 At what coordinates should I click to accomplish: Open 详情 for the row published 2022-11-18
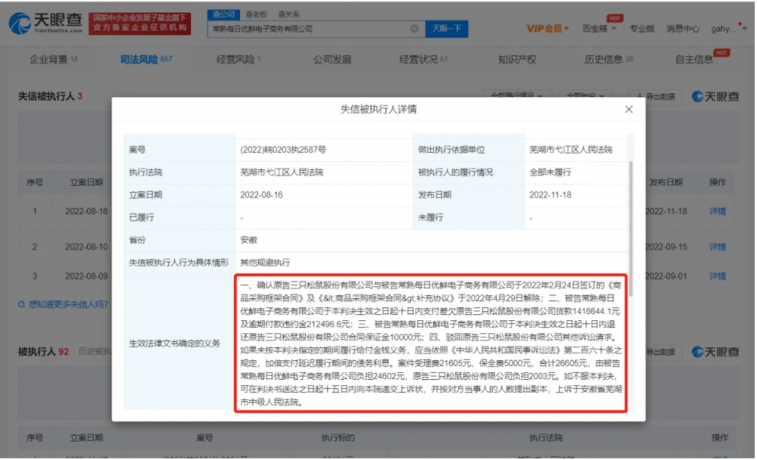click(718, 211)
